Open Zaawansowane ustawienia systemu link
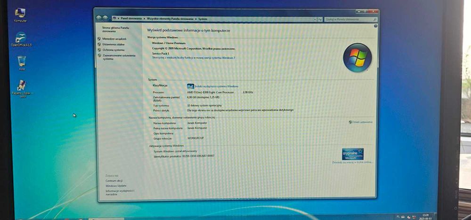The width and height of the screenshot is (471, 220). [119, 57]
